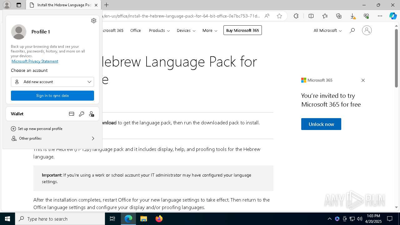Open the Copilot sidebar icon

[x=393, y=16]
